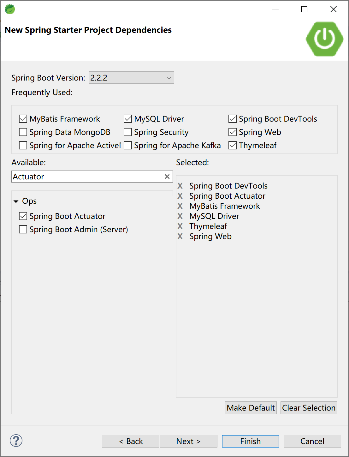
Task: Uncheck the Spring Boot Actuator checkbox under Ops
Action: tap(23, 216)
